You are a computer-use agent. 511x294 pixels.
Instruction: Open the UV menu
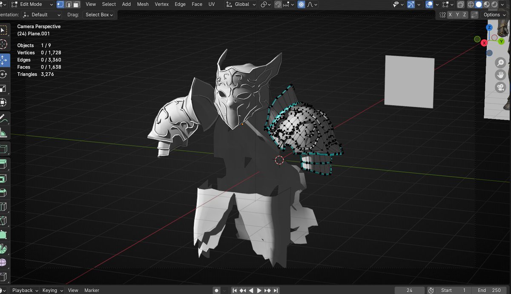pyautogui.click(x=212, y=4)
